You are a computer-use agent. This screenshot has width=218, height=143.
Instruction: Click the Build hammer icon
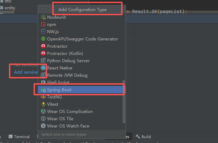click(x=138, y=137)
